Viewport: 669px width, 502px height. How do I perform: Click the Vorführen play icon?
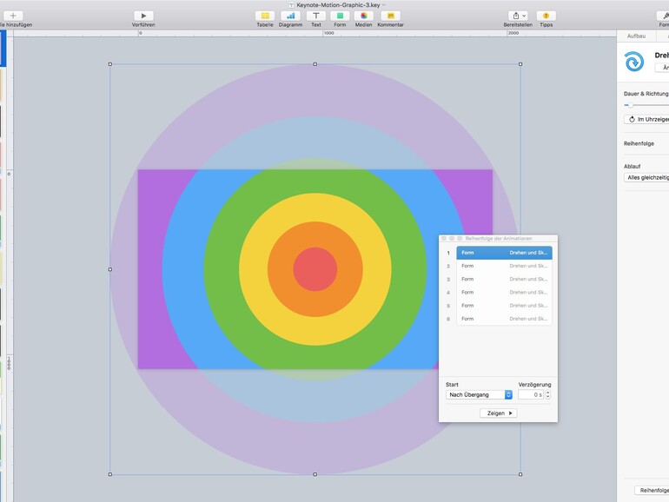coord(143,16)
